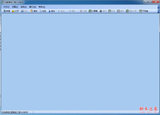
Task: Expand the toolbar overflow options arrow
Action: [158, 11]
